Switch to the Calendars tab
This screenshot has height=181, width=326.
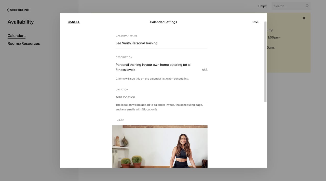click(16, 36)
